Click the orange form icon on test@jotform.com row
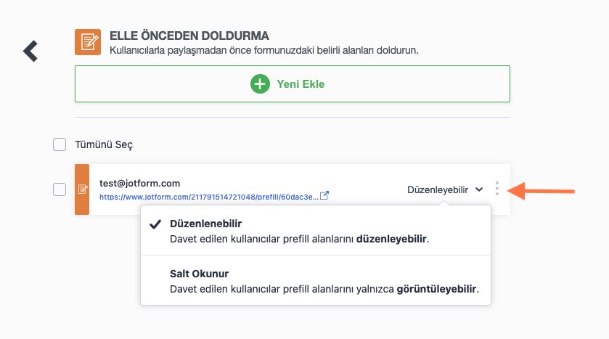This screenshot has width=609, height=339. click(82, 189)
